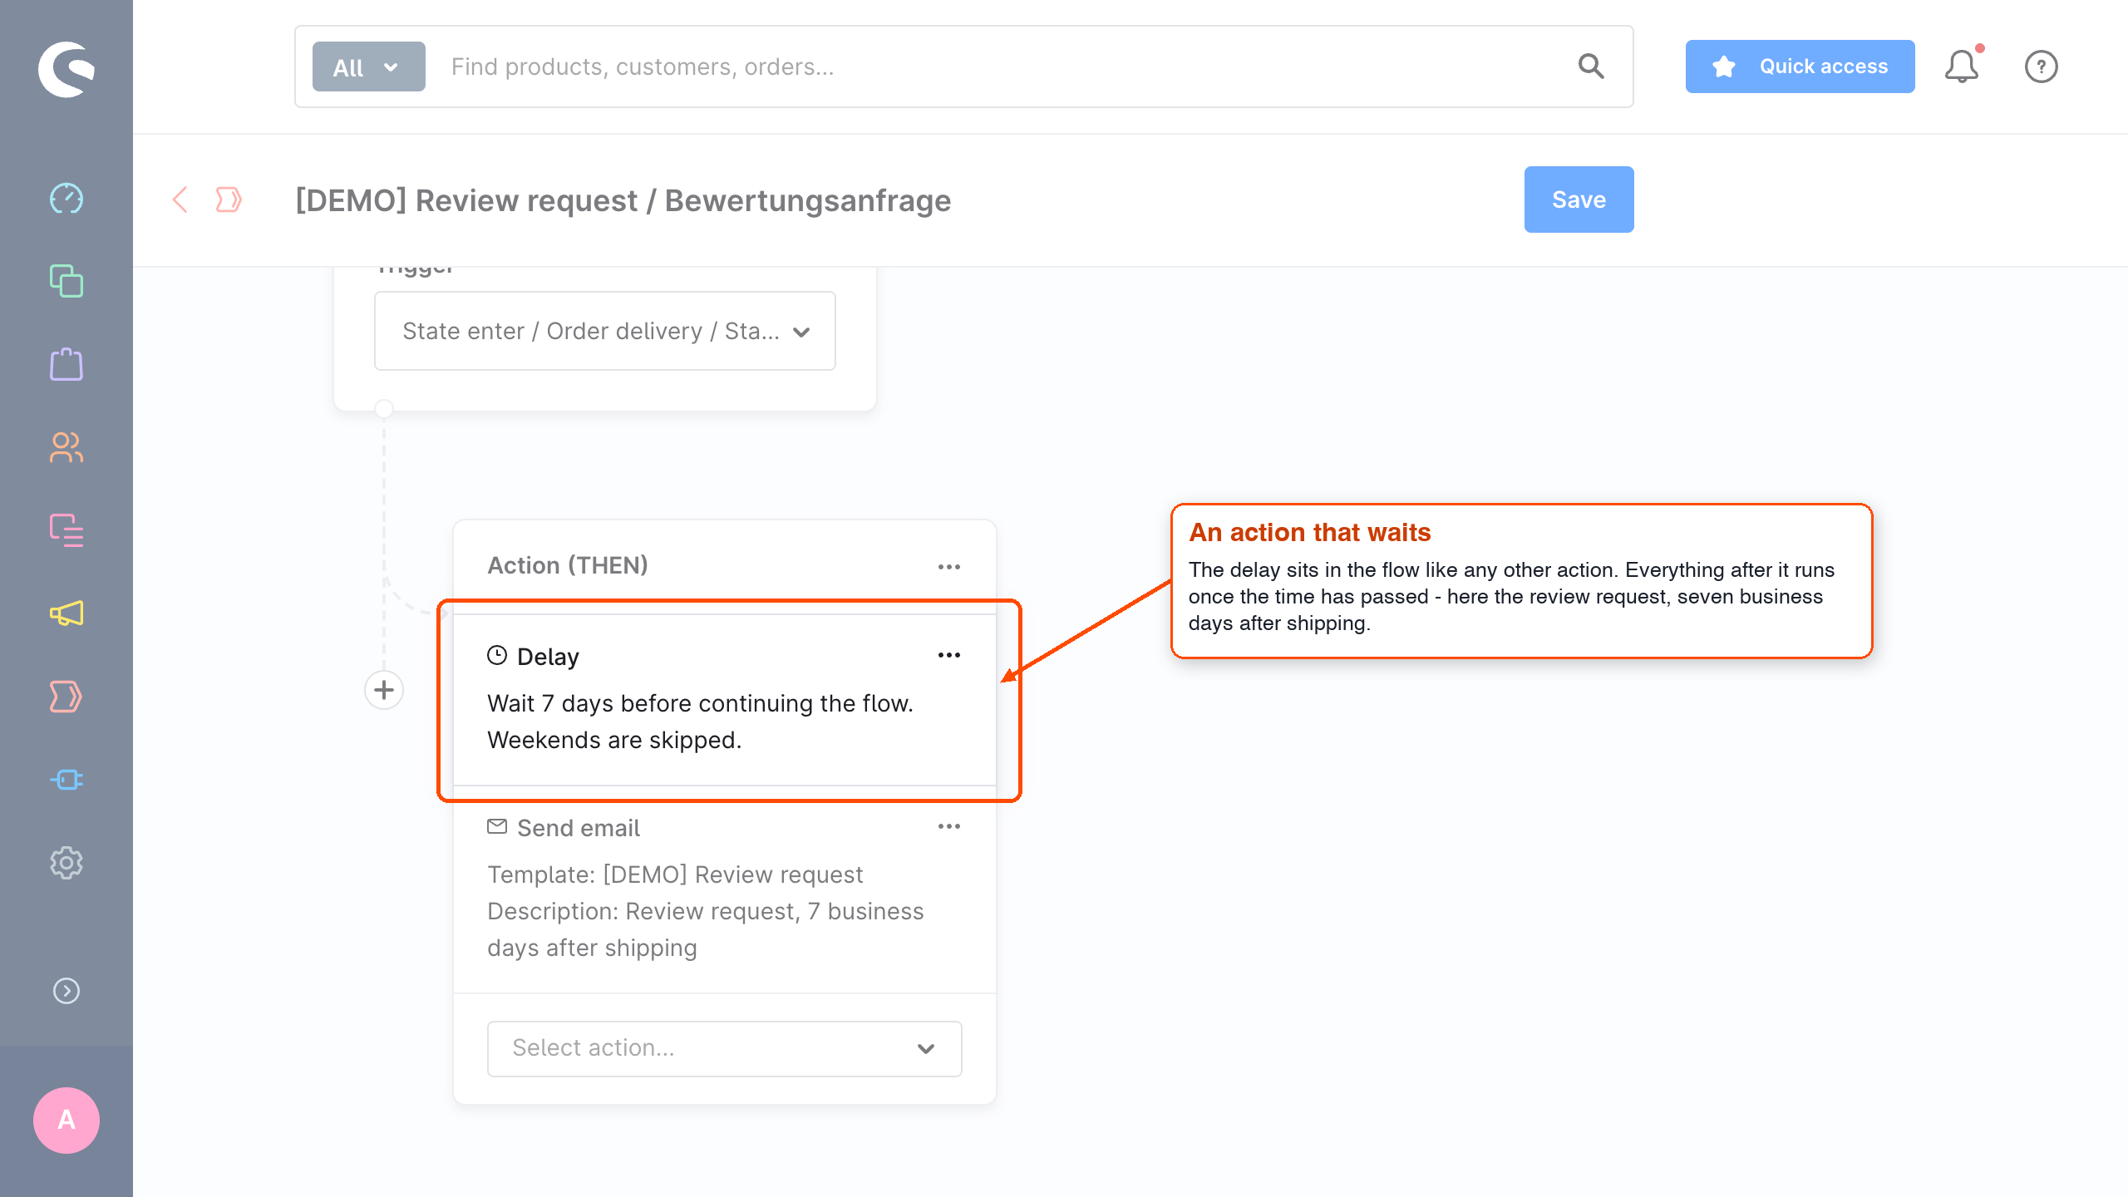The image size is (2128, 1197).
Task: Open the Quick access button
Action: [1800, 66]
